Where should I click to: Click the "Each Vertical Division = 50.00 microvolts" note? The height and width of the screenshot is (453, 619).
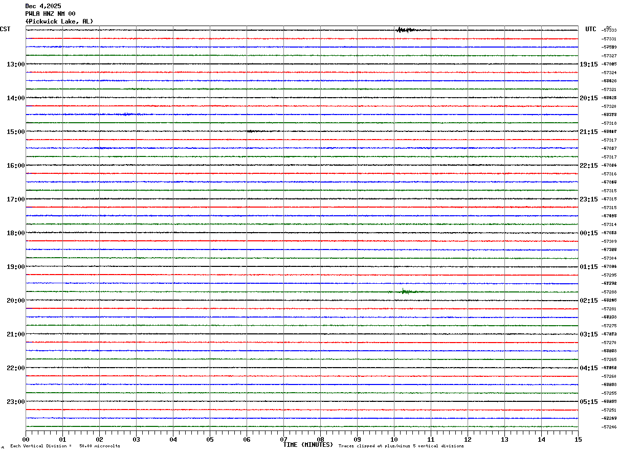click(x=65, y=446)
